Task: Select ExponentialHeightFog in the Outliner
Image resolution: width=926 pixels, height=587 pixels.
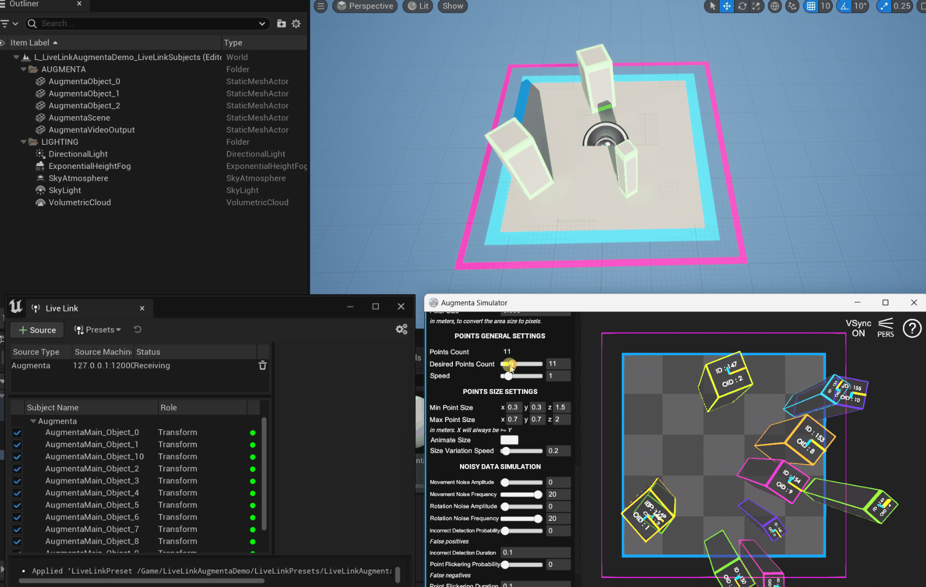Action: coord(89,166)
